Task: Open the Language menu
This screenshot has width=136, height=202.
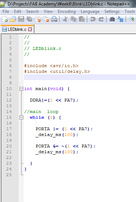Action: pos(90,11)
